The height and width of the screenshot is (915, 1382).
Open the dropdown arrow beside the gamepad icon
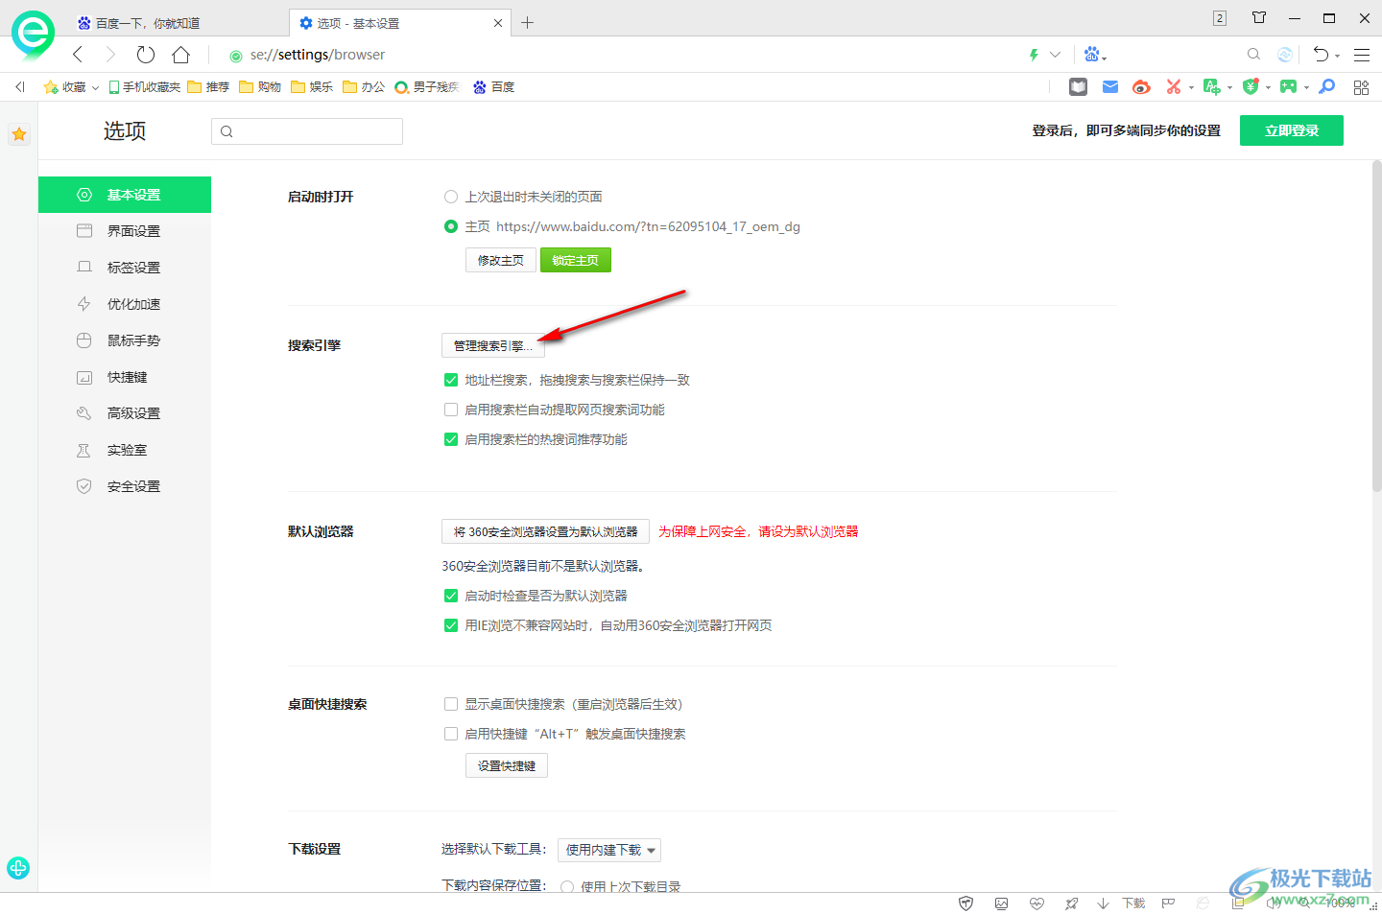[x=1306, y=87]
